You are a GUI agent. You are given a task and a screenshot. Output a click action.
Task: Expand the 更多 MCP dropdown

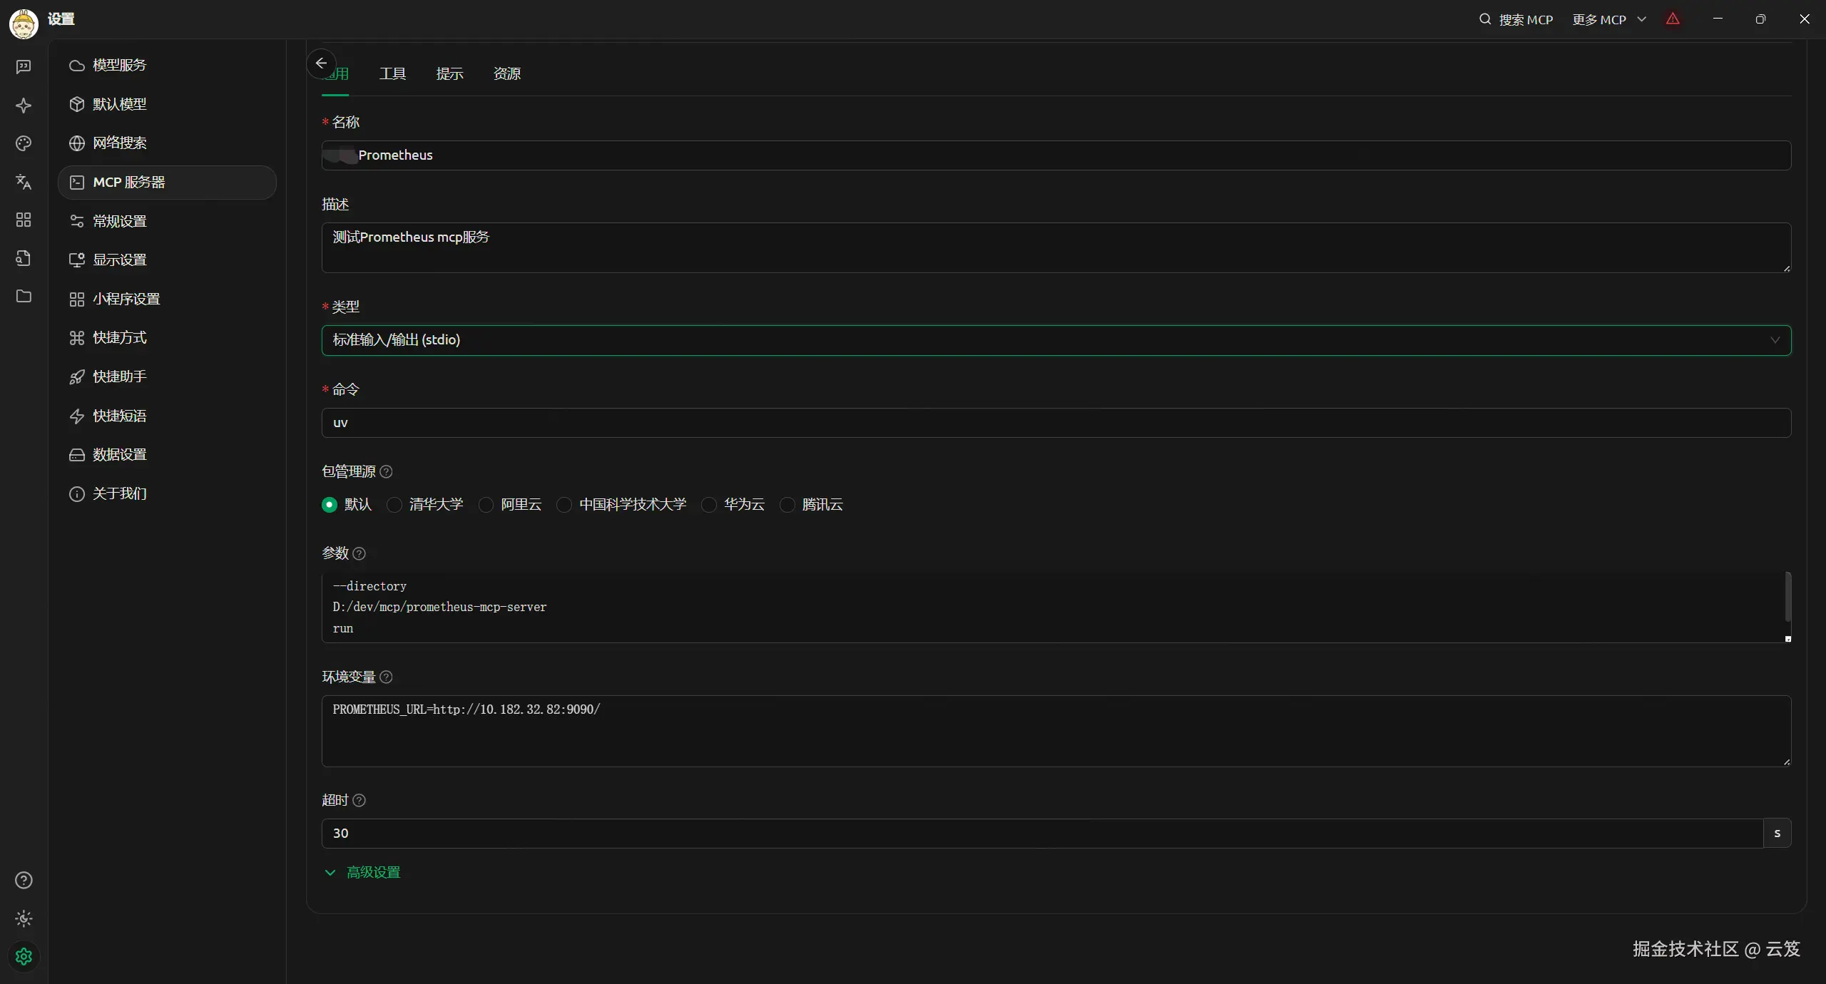pos(1608,20)
